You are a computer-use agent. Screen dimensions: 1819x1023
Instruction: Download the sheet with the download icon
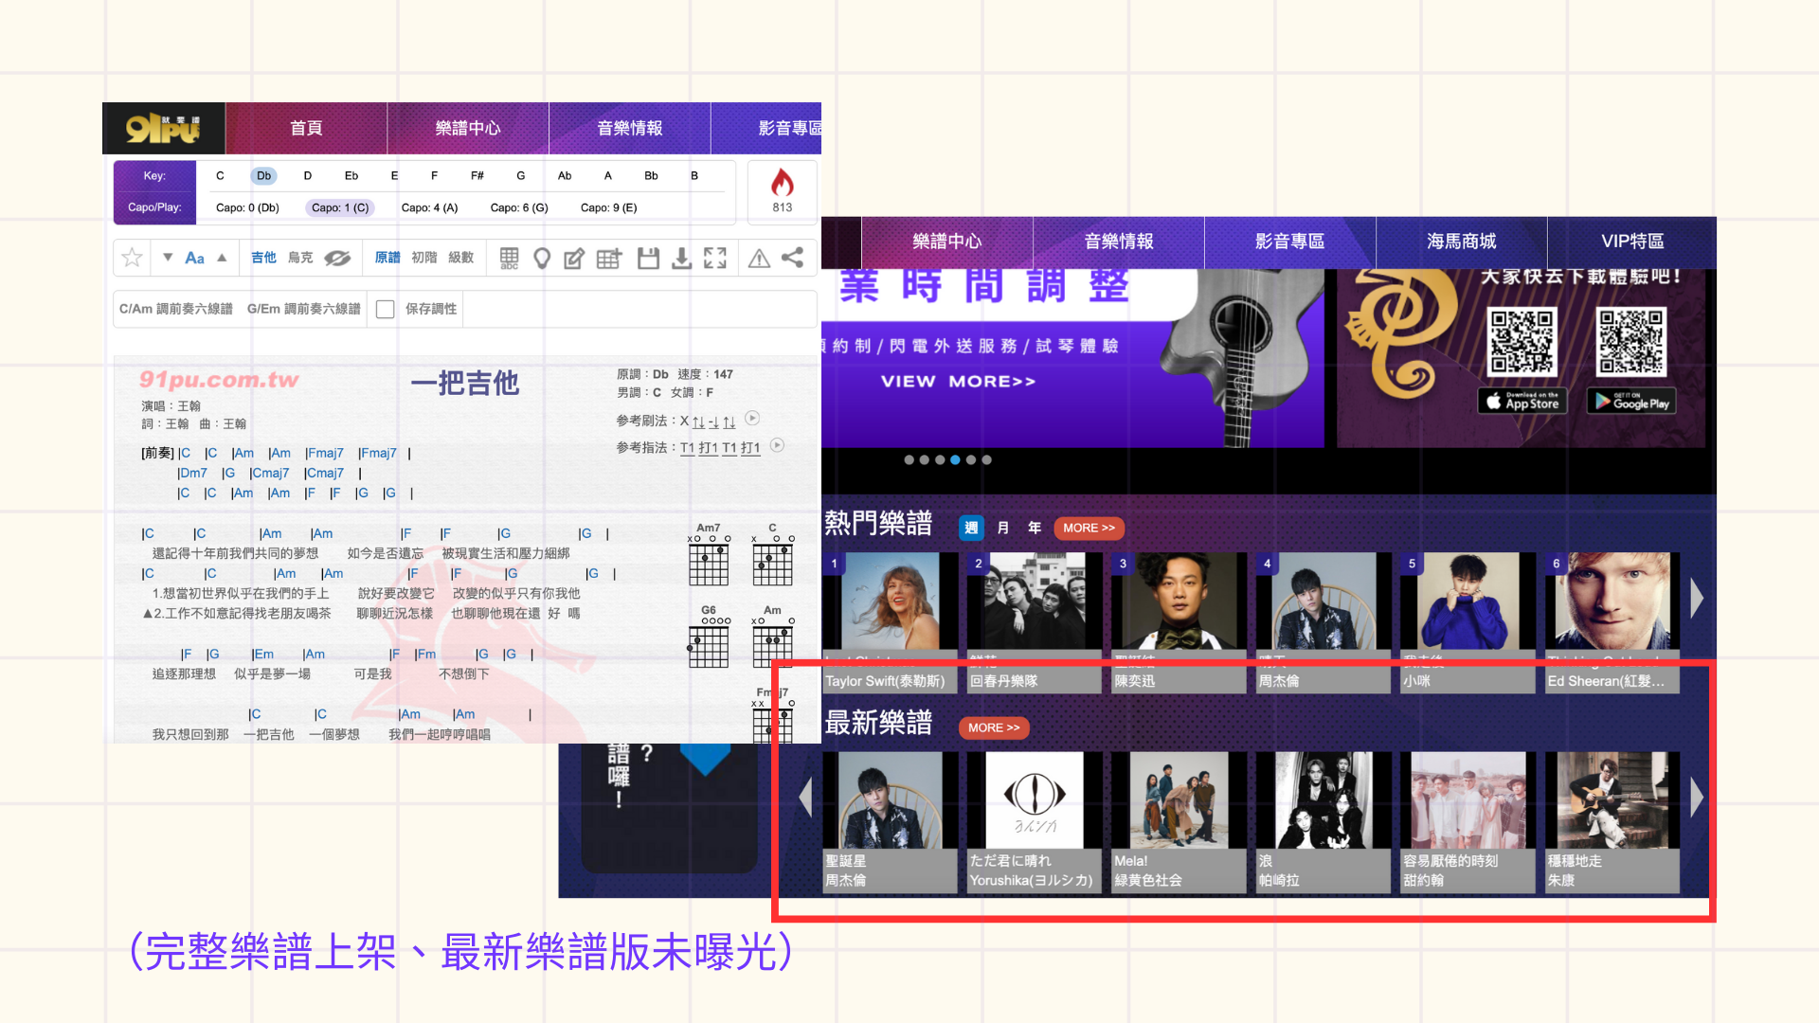coord(681,258)
